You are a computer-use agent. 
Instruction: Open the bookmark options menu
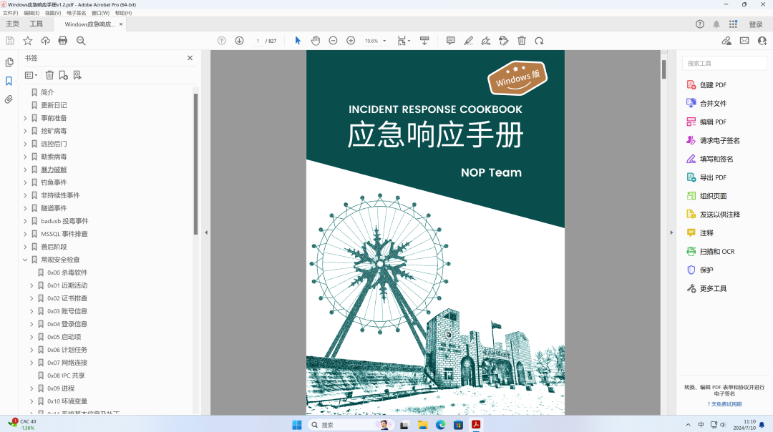coord(29,75)
